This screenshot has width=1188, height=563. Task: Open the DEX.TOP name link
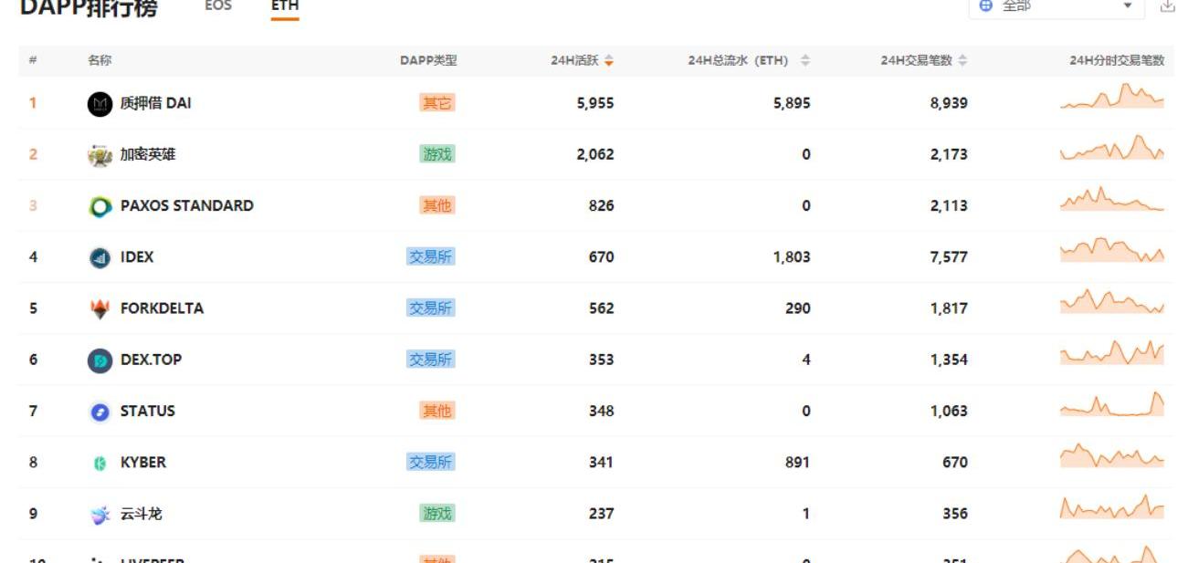click(x=151, y=359)
